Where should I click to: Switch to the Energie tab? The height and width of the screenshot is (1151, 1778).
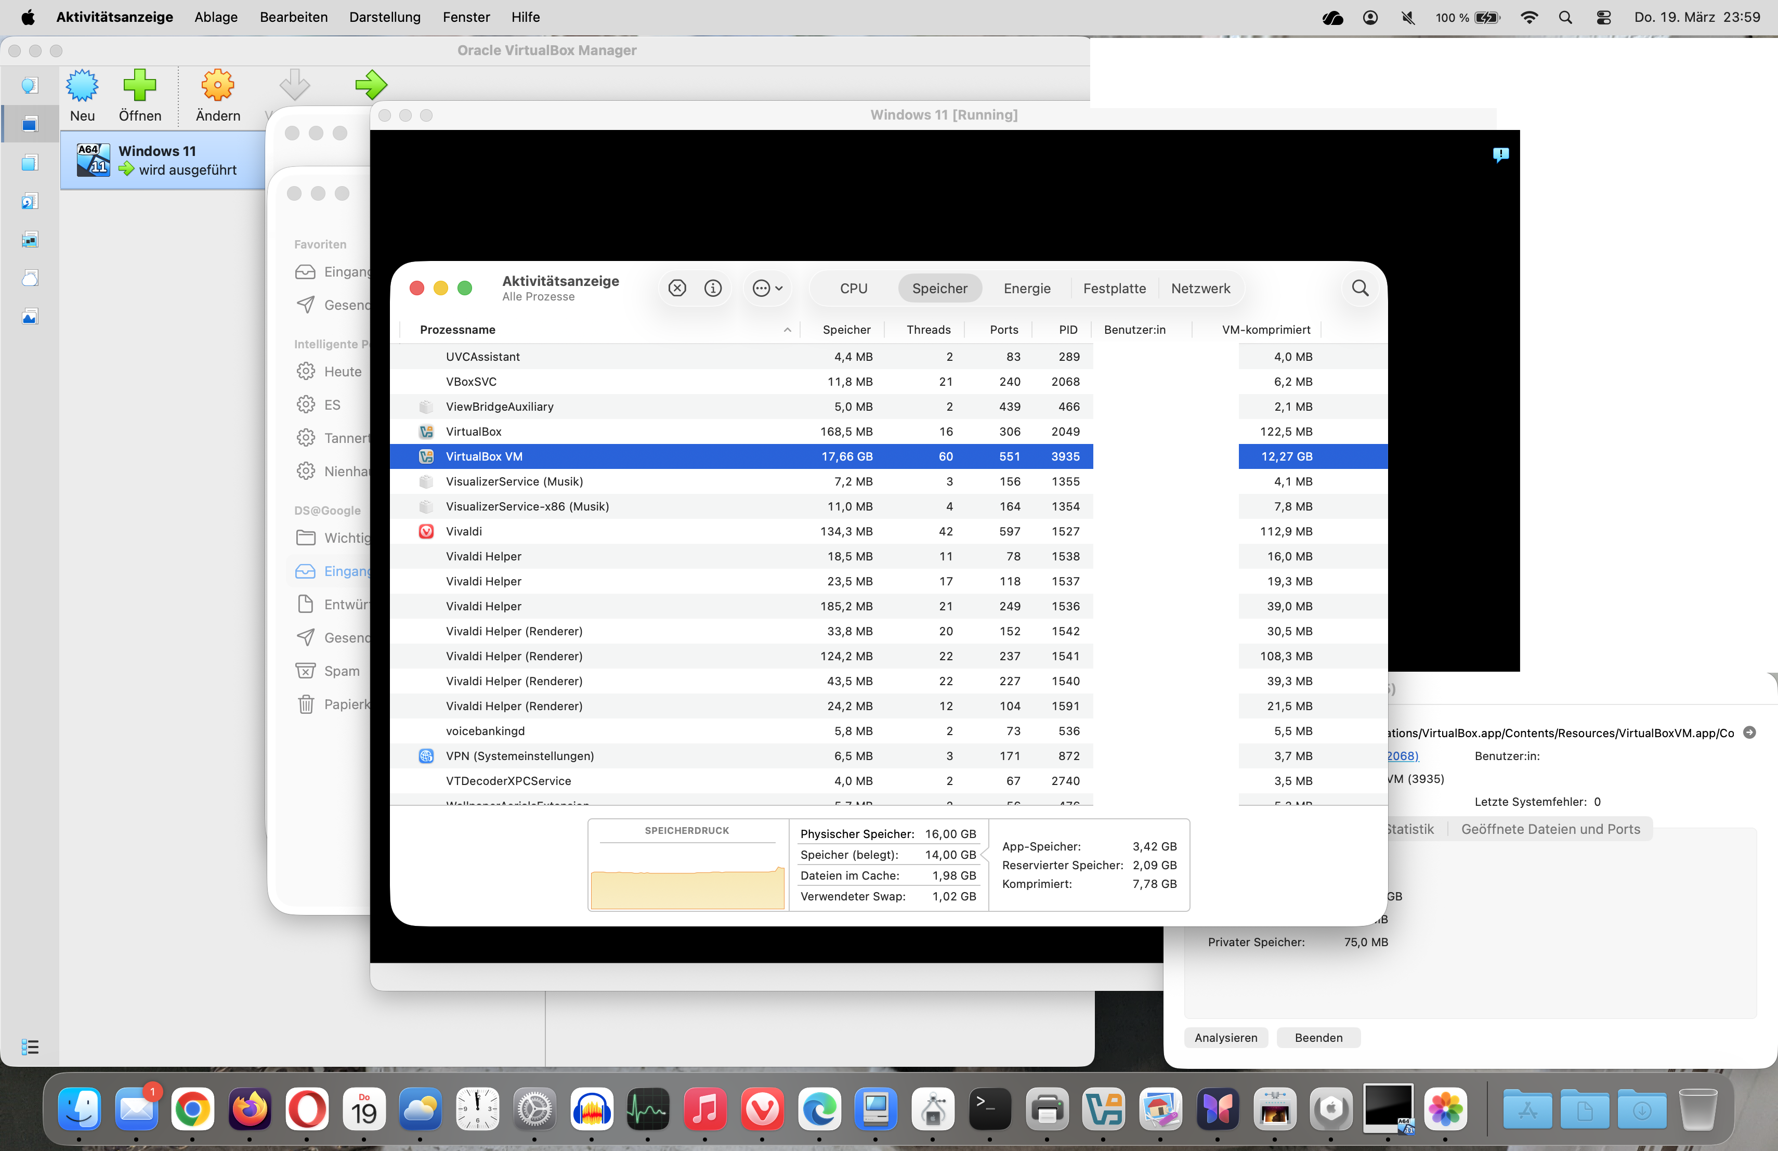(1026, 289)
